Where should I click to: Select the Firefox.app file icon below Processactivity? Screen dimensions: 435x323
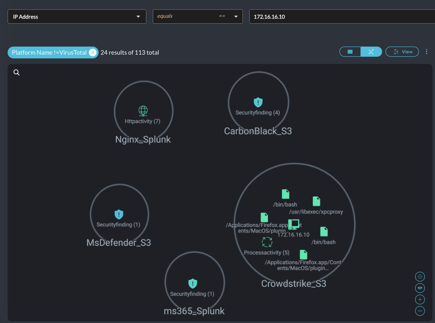303,255
